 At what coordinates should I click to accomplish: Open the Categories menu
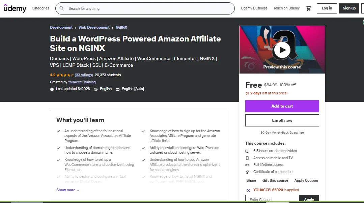click(x=40, y=8)
